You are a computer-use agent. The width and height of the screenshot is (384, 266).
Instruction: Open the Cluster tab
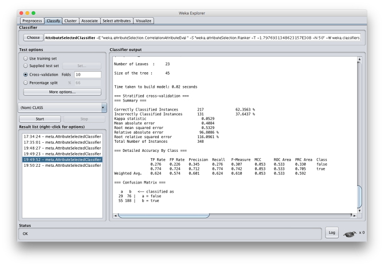coord(70,20)
